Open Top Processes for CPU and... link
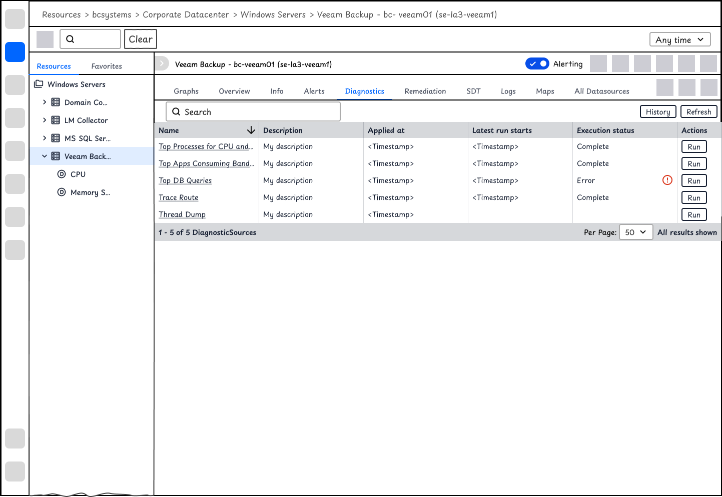This screenshot has height=497, width=722. tap(206, 146)
